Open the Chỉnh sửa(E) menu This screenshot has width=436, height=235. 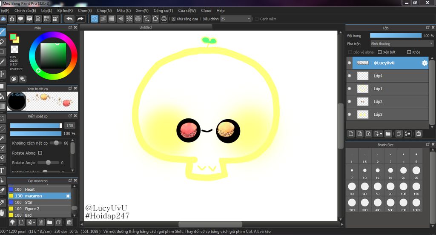(x=25, y=11)
